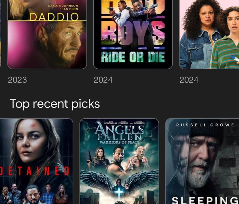Click the red DETAINED title lettering

[35, 171]
